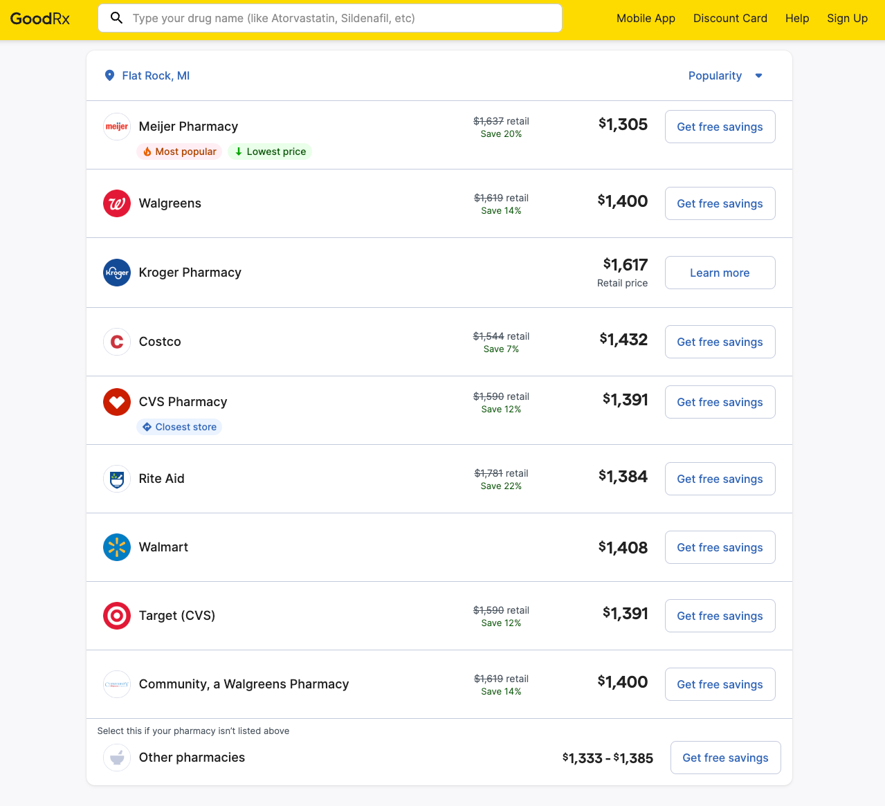Click the Save 22% label
885x806 pixels.
point(501,486)
